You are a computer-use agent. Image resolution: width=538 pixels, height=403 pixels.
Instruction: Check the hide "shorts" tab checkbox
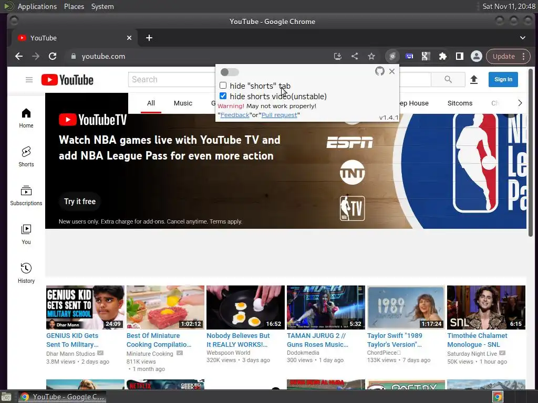tap(223, 86)
